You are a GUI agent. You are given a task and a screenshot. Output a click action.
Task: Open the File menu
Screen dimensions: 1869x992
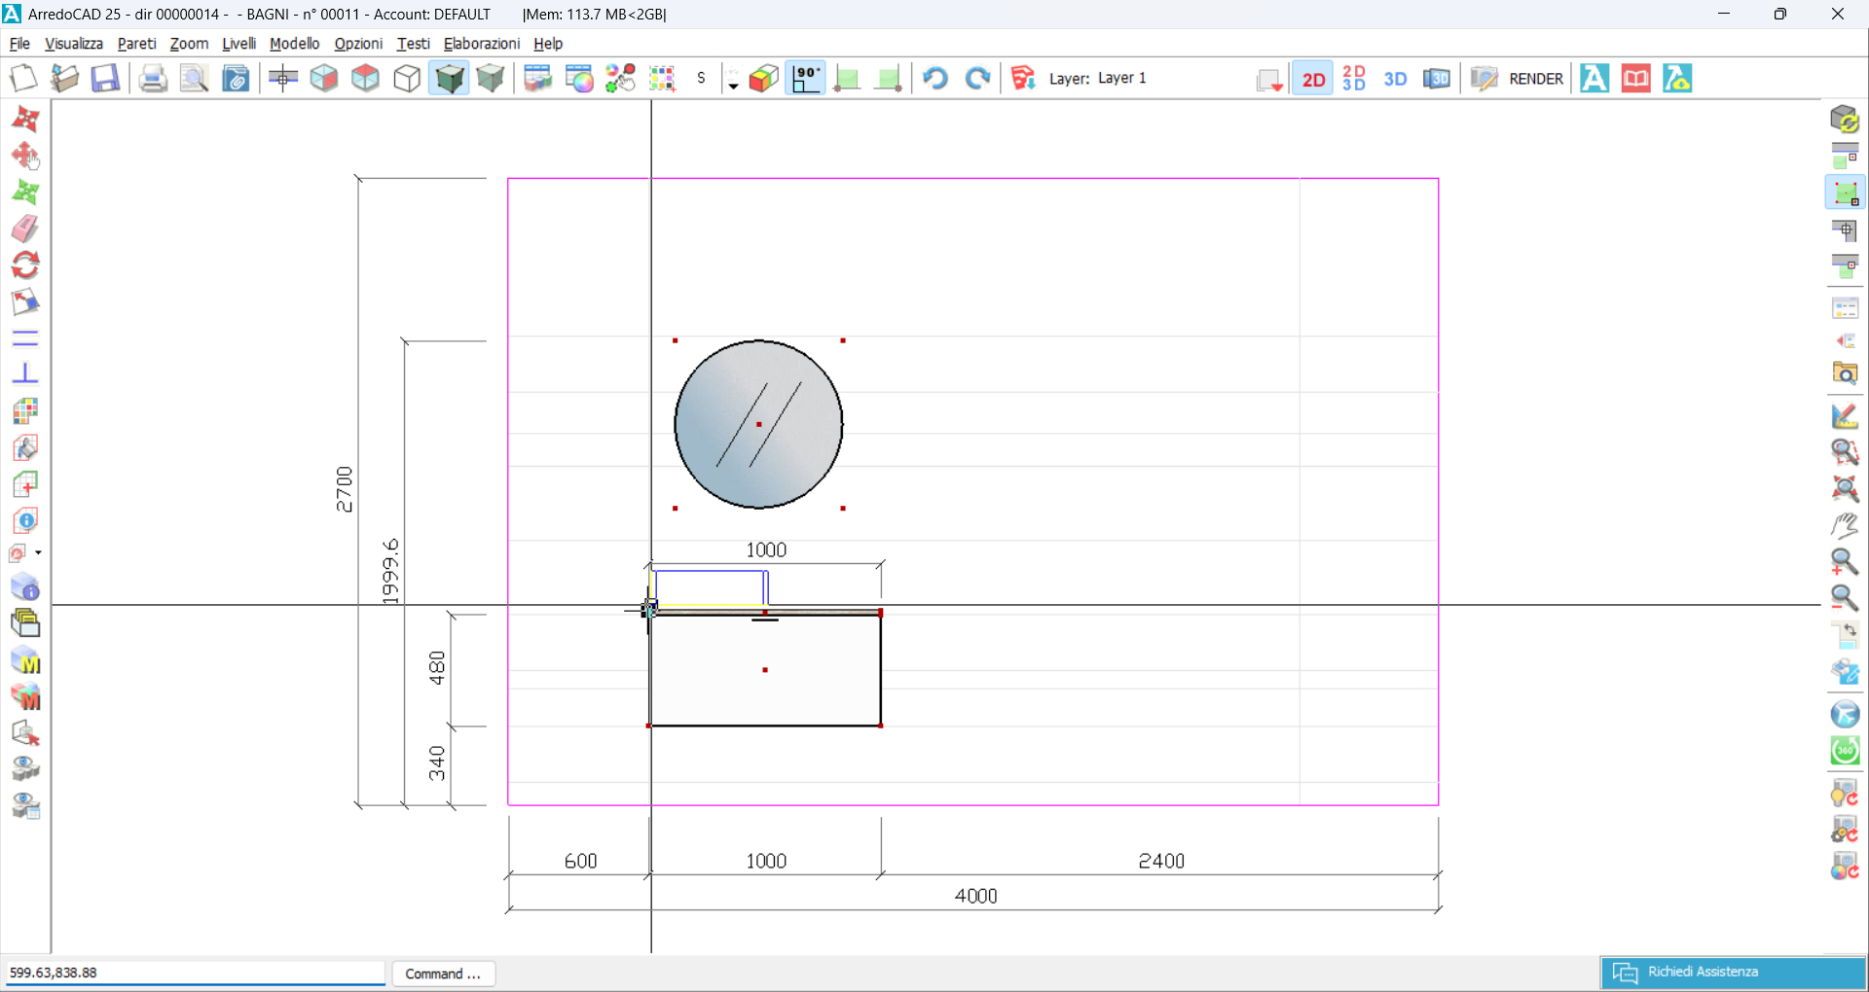pos(19,44)
